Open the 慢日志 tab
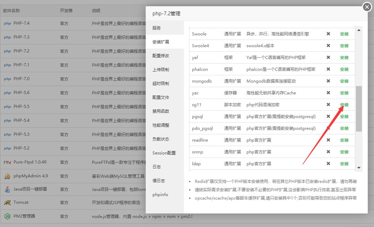Image resolution: width=374 pixels, height=227 pixels. point(165,180)
